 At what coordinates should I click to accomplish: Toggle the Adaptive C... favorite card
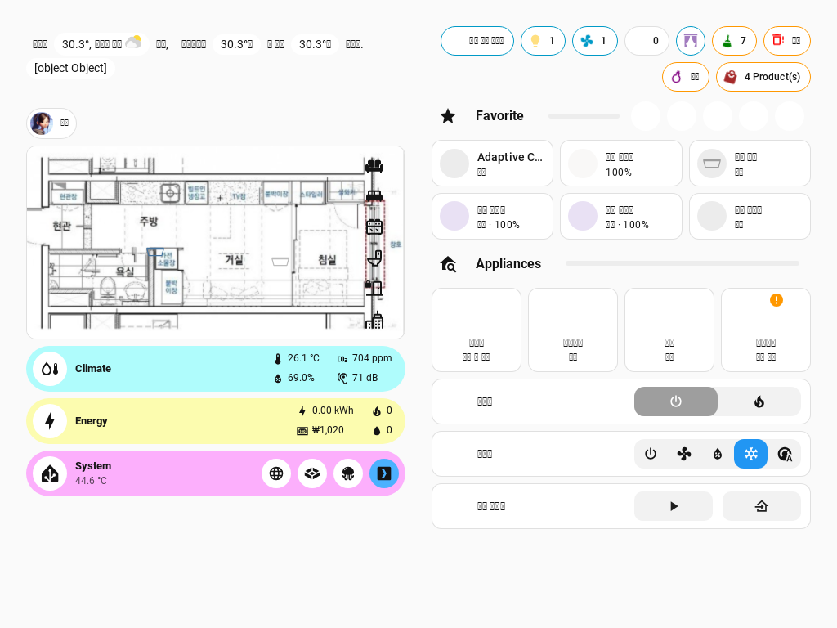pyautogui.click(x=492, y=164)
